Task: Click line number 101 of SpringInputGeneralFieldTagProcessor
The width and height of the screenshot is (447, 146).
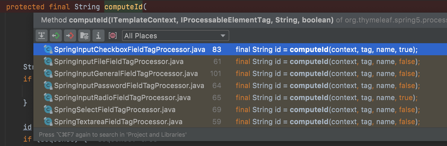Action: coord(216,74)
